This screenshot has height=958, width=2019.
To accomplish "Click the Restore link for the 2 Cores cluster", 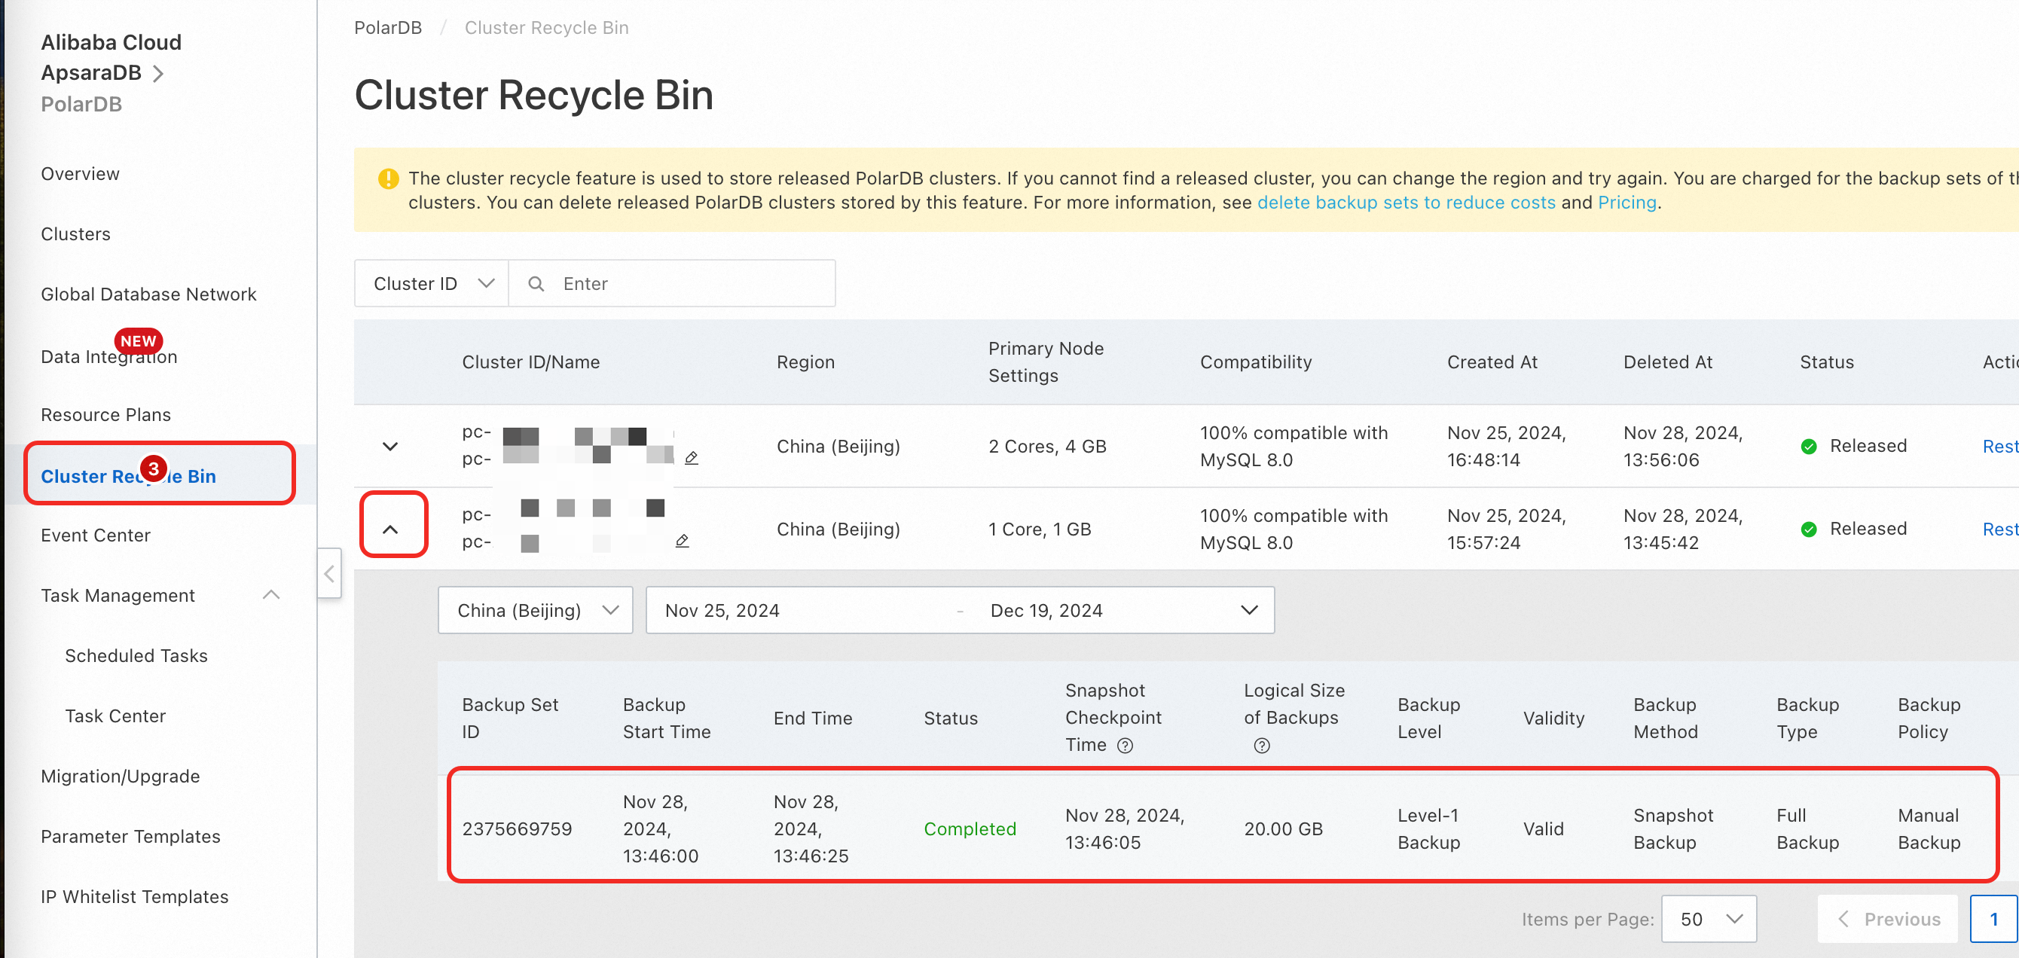I will 2000,447.
